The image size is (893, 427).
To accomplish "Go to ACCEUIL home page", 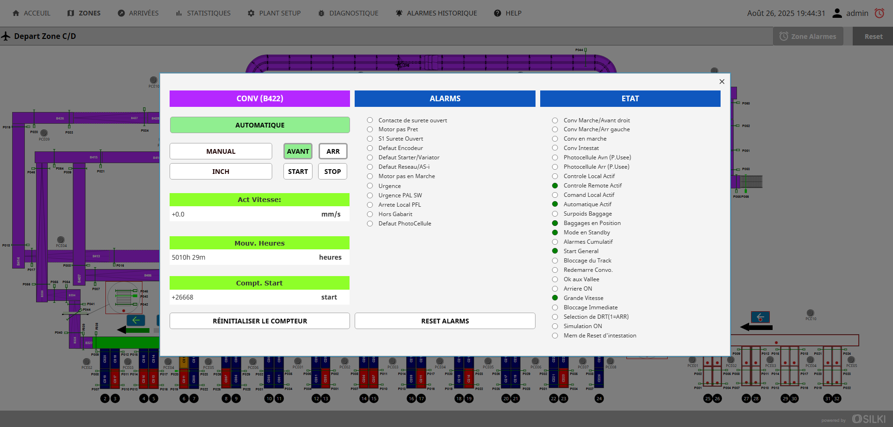I will click(x=31, y=13).
